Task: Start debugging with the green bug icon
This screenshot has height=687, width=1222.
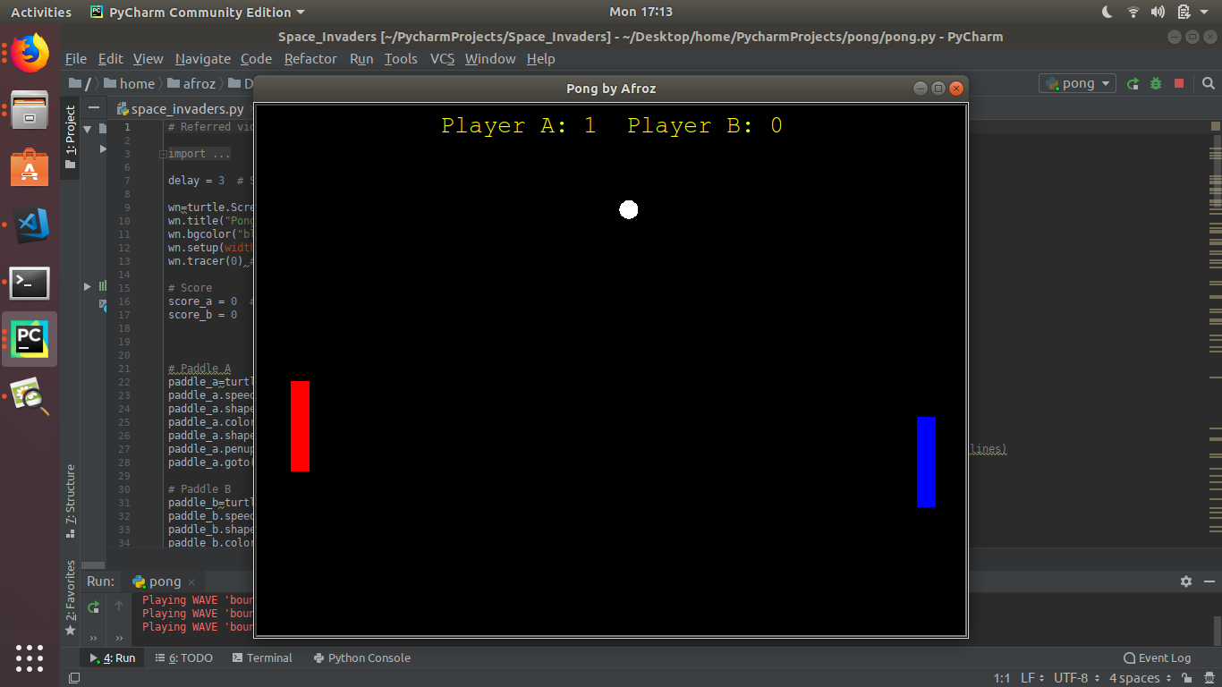Action: click(1156, 83)
